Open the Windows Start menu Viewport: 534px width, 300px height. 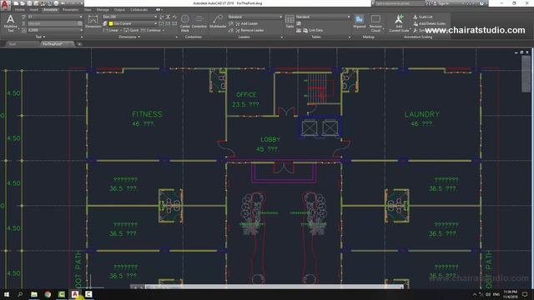6,294
